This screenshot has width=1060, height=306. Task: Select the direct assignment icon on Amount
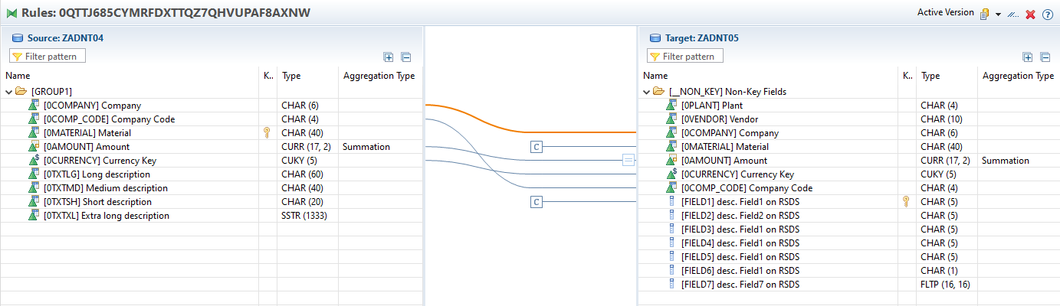628,161
